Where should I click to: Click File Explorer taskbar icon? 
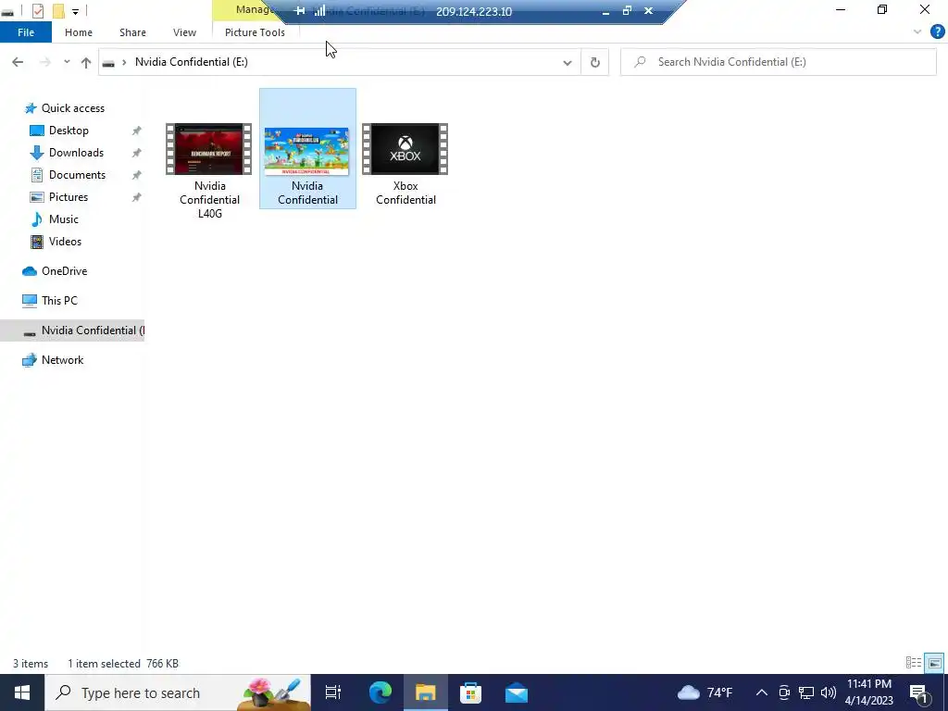point(426,692)
